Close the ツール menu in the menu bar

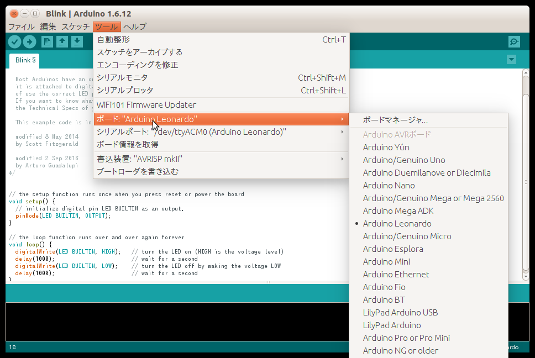coord(107,27)
